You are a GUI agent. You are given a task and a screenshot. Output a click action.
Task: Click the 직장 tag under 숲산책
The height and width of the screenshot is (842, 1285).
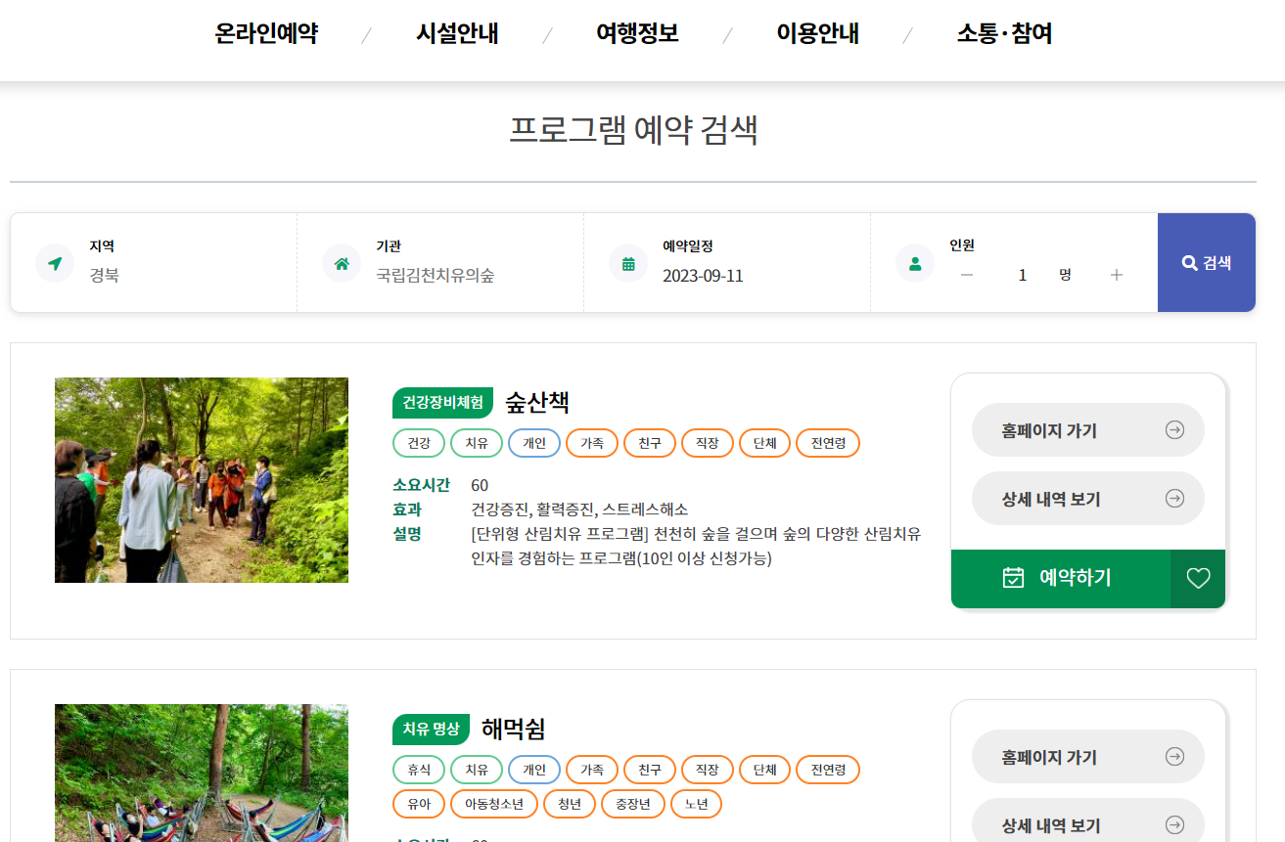708,443
